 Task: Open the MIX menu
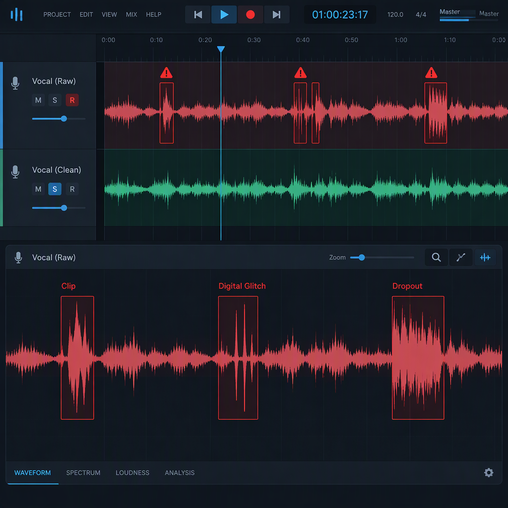pos(131,14)
